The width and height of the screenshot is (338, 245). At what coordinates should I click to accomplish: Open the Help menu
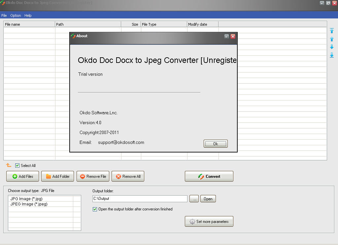click(x=28, y=15)
